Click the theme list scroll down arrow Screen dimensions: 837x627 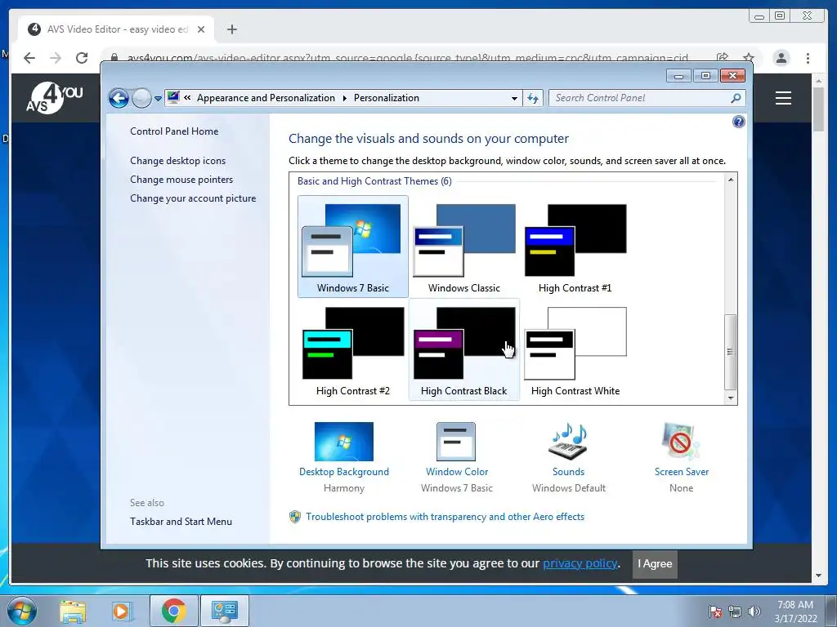pyautogui.click(x=731, y=398)
